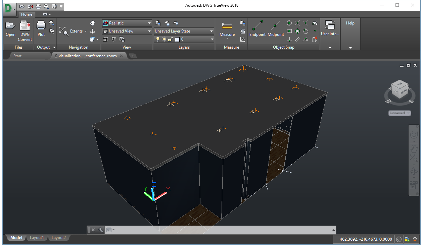Open the Help panel
The height and width of the screenshot is (247, 423).
click(x=350, y=23)
